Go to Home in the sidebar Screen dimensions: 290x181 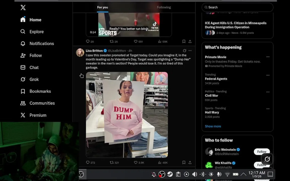click(31, 20)
